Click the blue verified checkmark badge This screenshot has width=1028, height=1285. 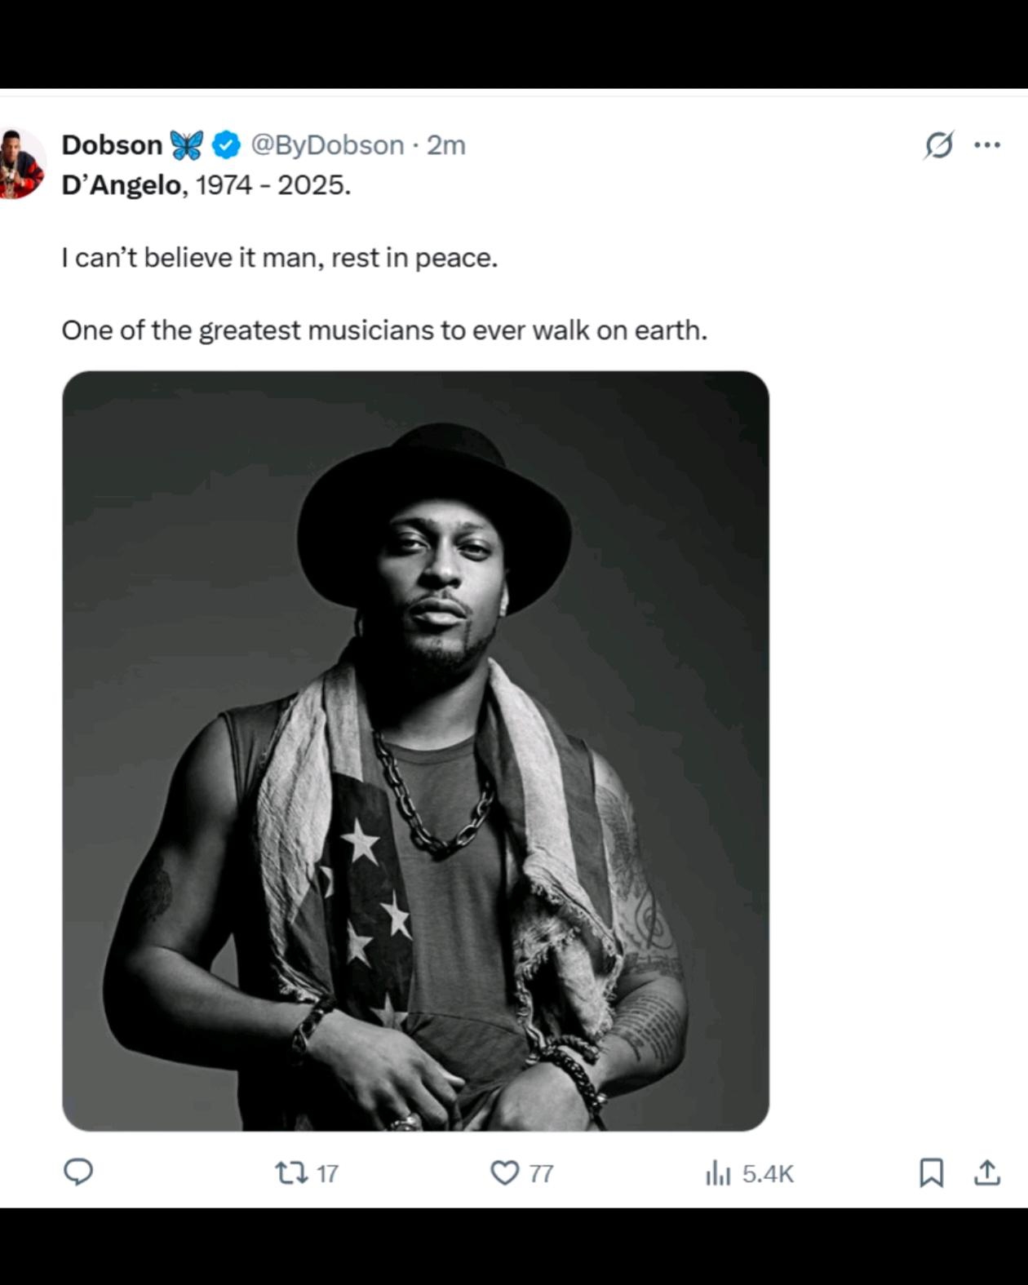[226, 145]
